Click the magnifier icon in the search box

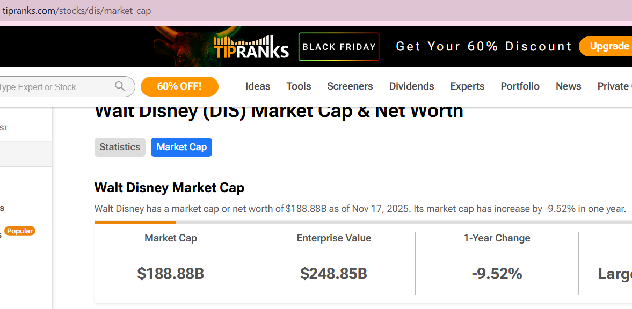click(x=120, y=86)
